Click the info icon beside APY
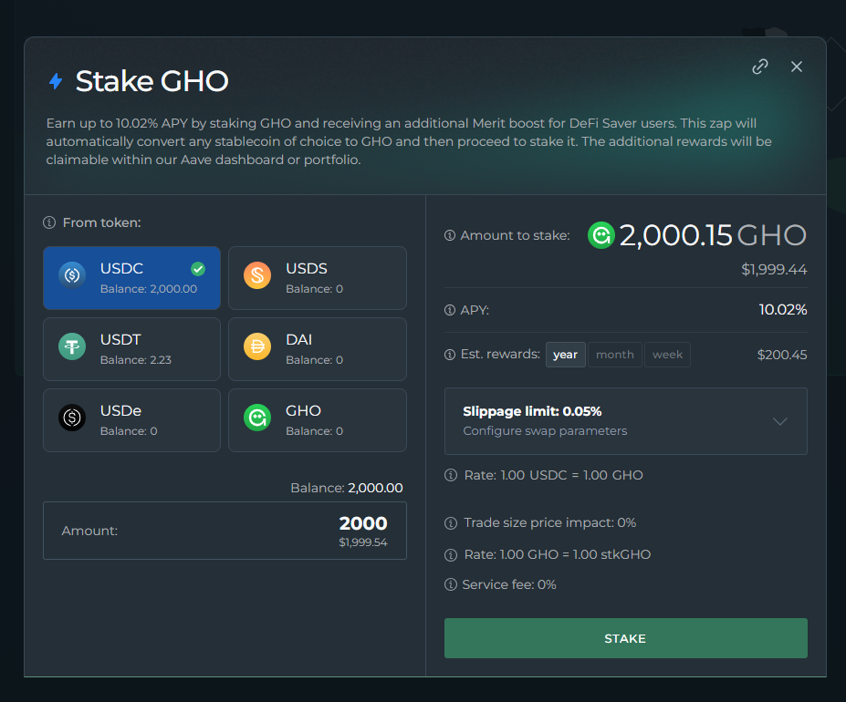Image resolution: width=846 pixels, height=702 pixels. tap(449, 310)
